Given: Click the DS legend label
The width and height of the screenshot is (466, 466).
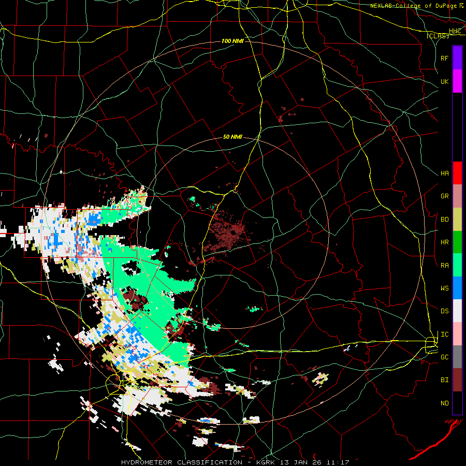Looking at the screenshot, I should point(444,311).
